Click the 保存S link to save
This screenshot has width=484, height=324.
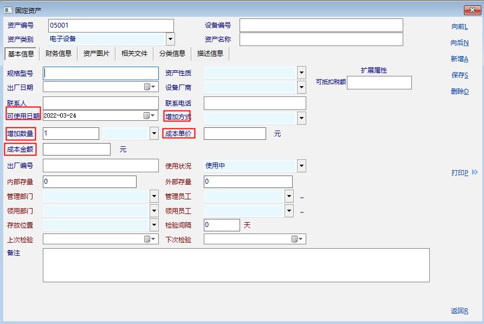point(460,75)
